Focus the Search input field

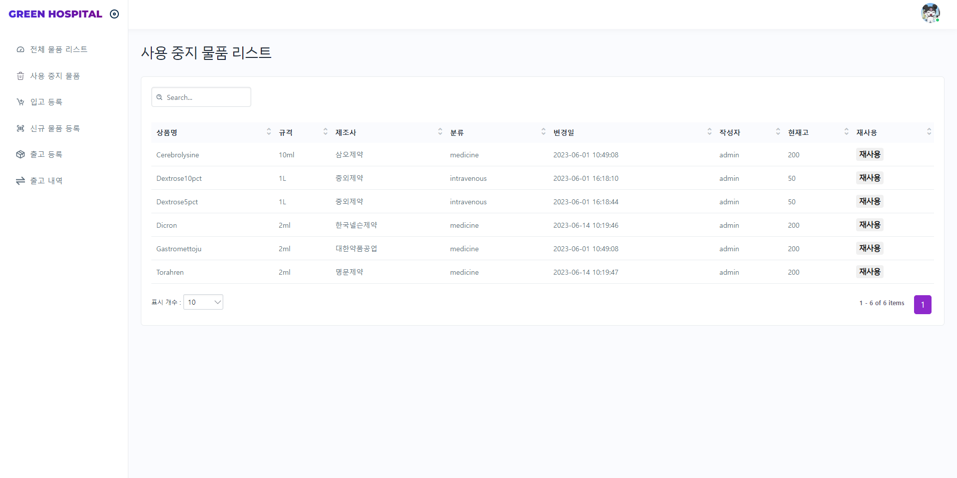coord(201,97)
